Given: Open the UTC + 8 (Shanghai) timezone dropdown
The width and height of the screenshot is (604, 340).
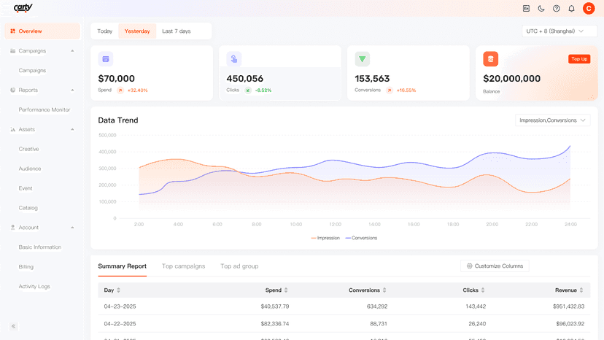Looking at the screenshot, I should (560, 31).
